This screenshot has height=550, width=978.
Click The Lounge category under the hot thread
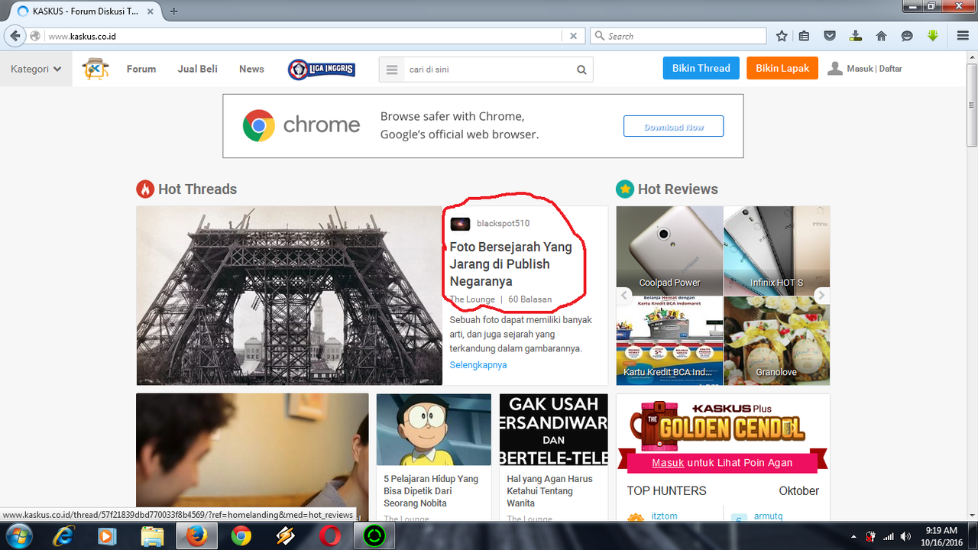point(472,299)
